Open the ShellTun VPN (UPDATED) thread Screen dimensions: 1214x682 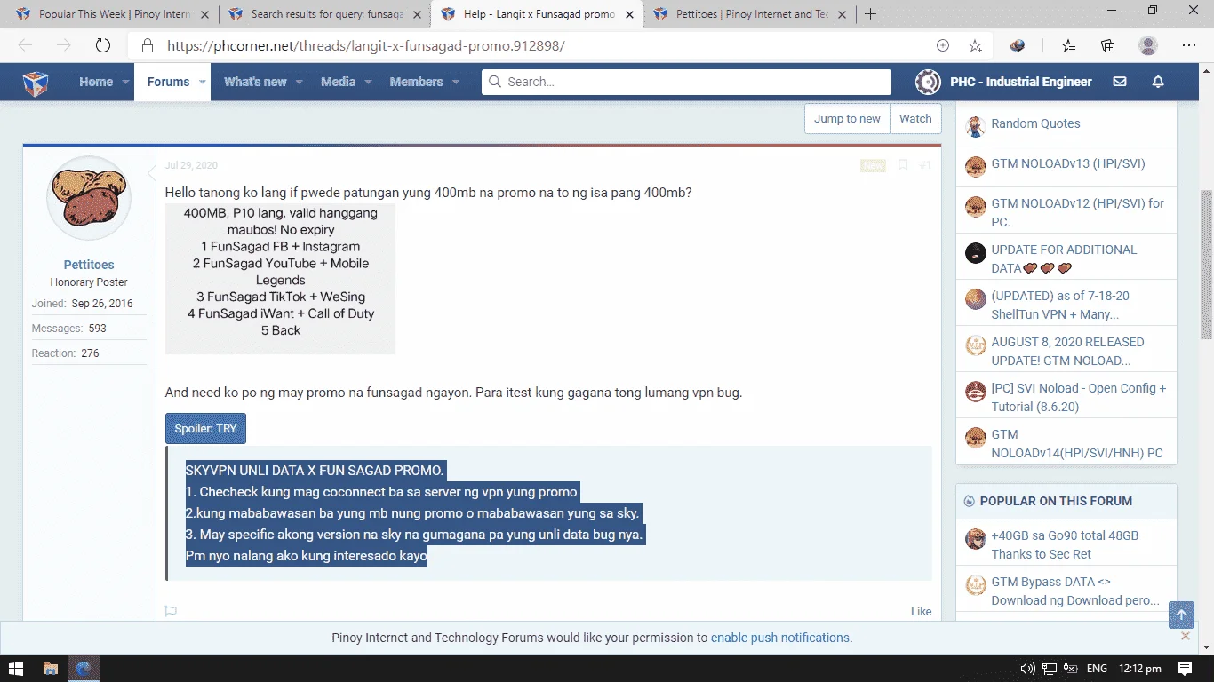1060,305
